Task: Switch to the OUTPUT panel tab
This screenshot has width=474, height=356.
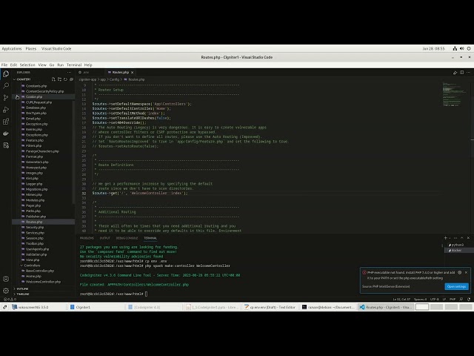Action: point(105,238)
